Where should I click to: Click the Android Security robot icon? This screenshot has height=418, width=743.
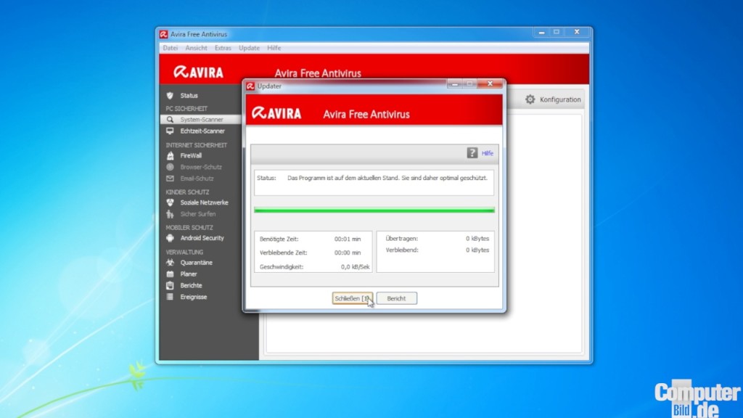click(170, 238)
